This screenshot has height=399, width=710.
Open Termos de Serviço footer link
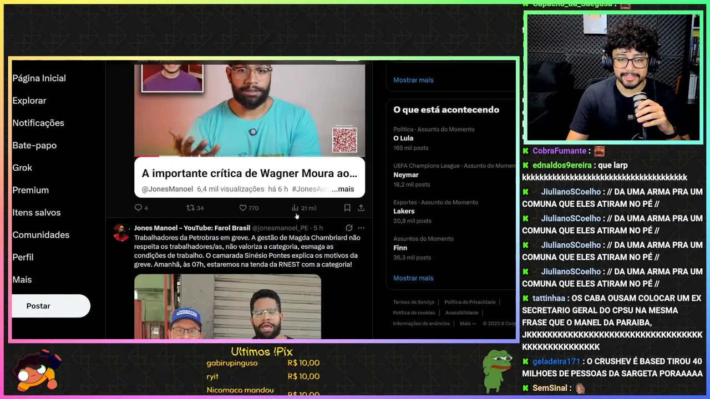[x=414, y=302]
